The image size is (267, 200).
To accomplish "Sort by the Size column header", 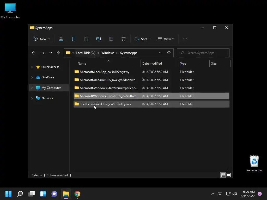I will coord(214,64).
